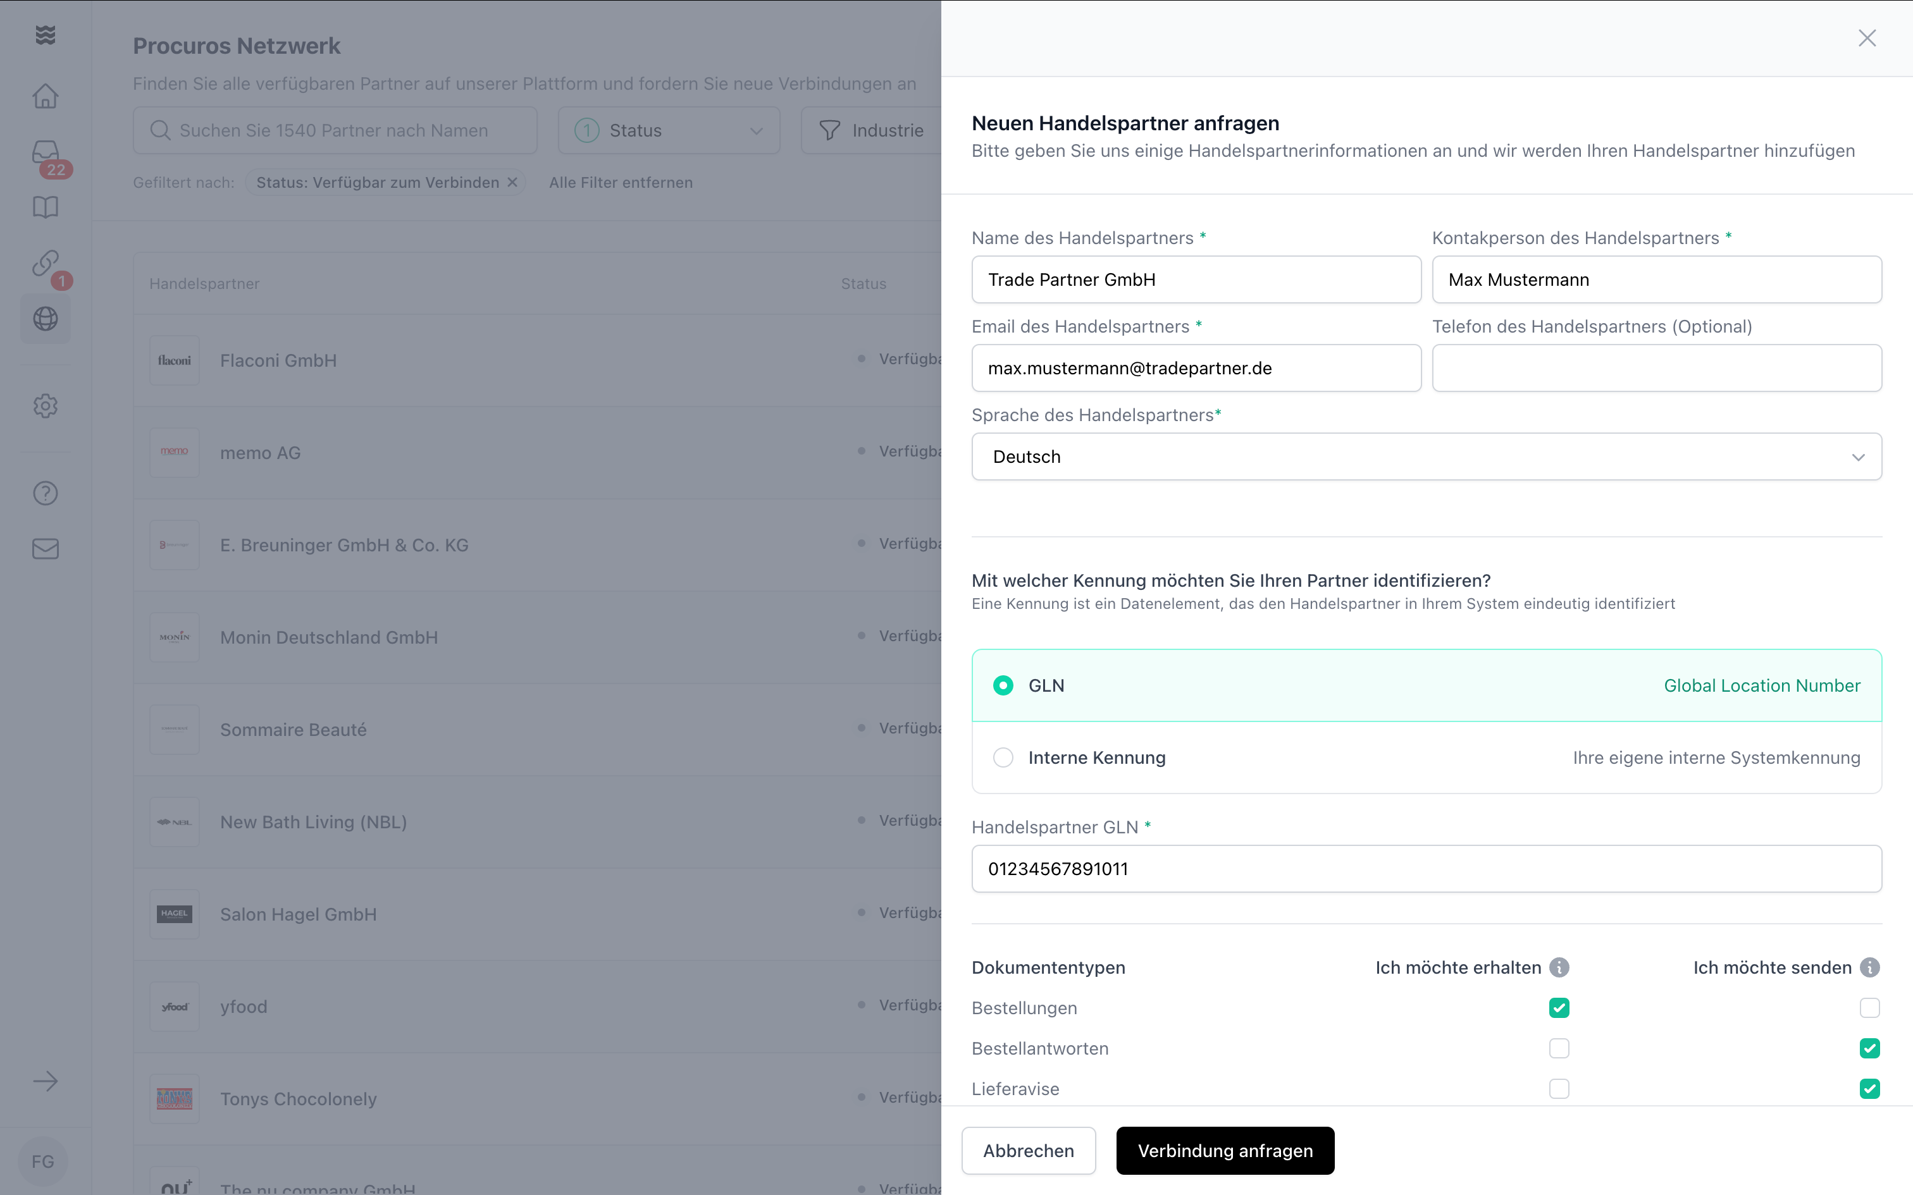Open the help question mark icon
This screenshot has height=1195, width=1913.
[45, 493]
